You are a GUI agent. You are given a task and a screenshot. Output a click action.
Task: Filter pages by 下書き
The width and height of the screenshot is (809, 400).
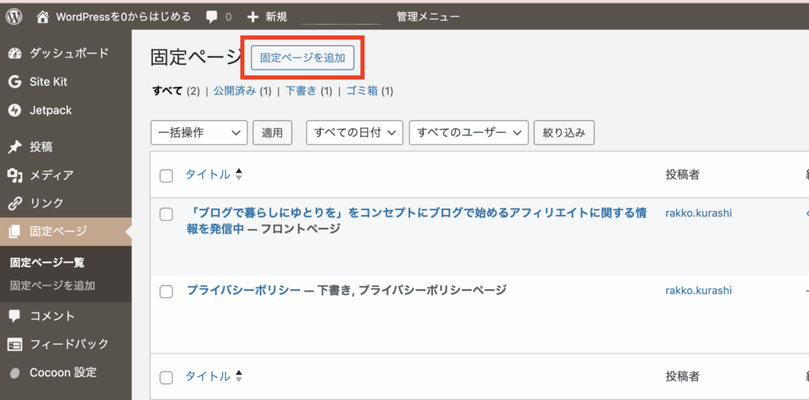pos(301,92)
